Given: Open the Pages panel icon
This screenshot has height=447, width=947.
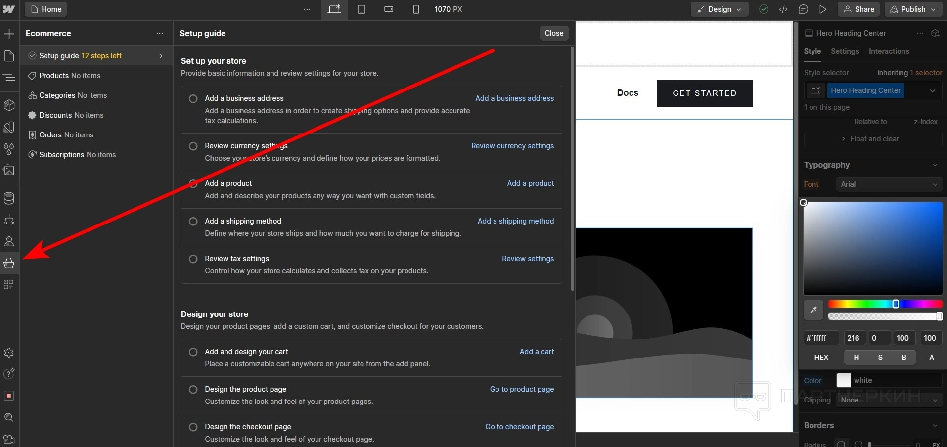Looking at the screenshot, I should pos(9,56).
